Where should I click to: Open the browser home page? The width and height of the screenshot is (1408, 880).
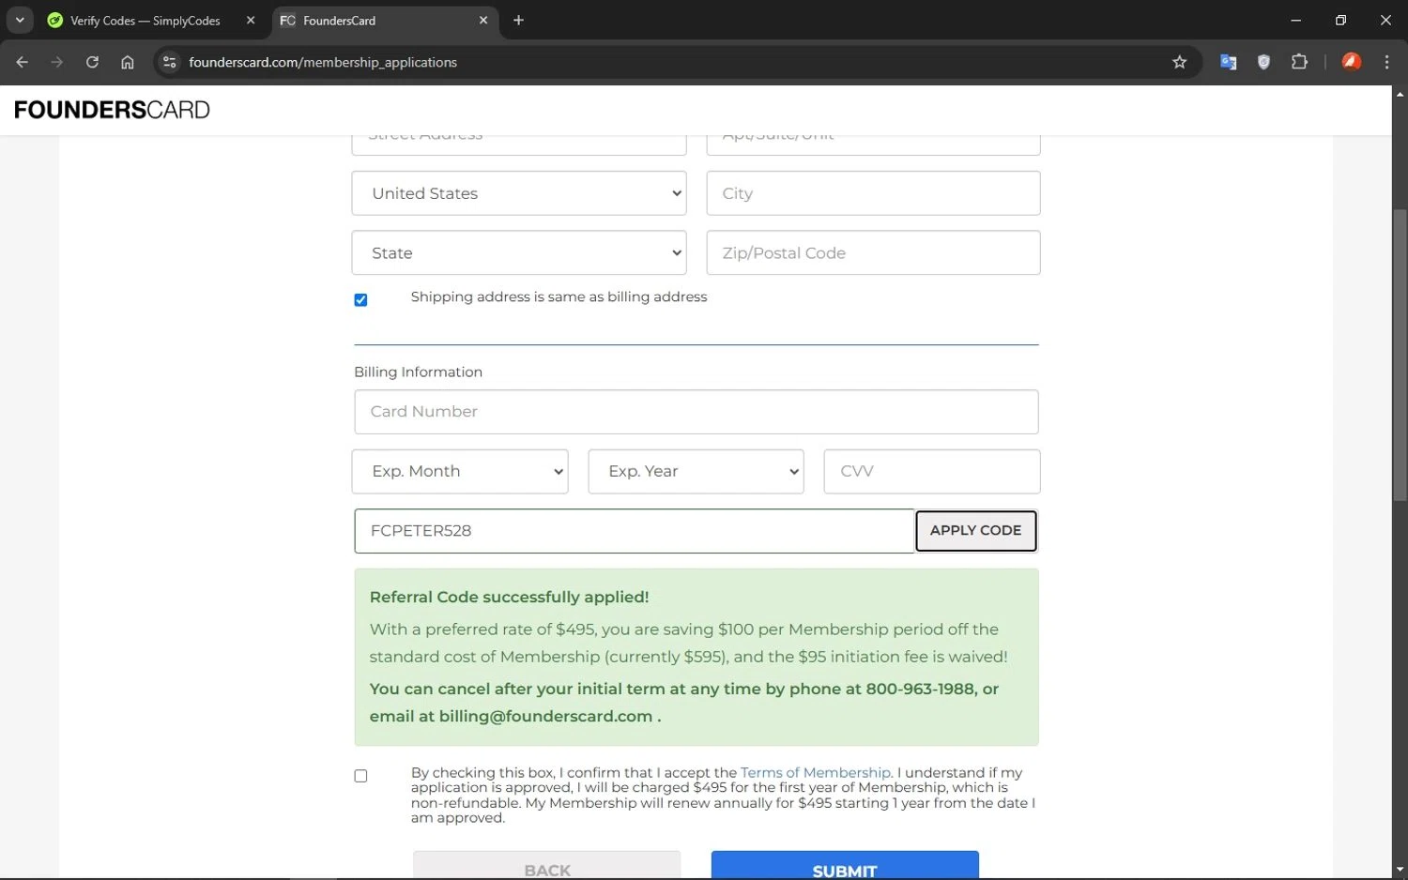pos(128,62)
